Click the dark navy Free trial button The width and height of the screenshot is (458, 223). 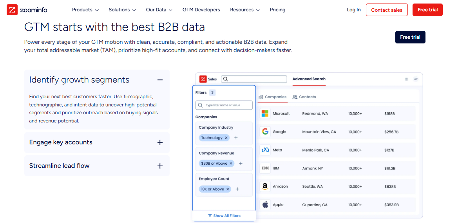(x=410, y=37)
